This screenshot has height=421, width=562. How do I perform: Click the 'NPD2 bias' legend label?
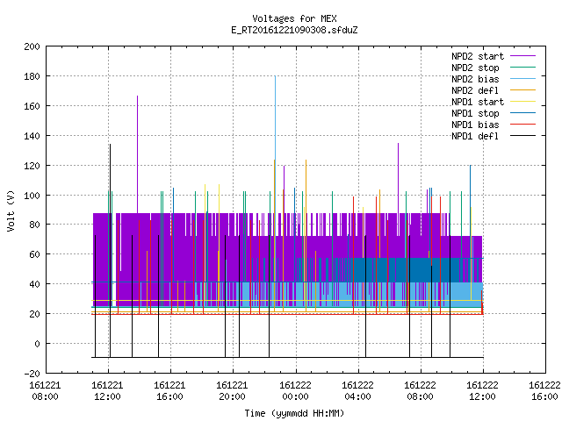tap(475, 79)
